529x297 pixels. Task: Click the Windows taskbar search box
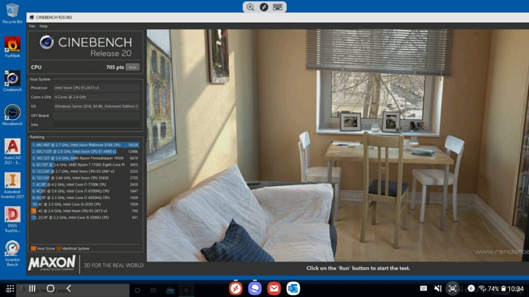click(73, 290)
